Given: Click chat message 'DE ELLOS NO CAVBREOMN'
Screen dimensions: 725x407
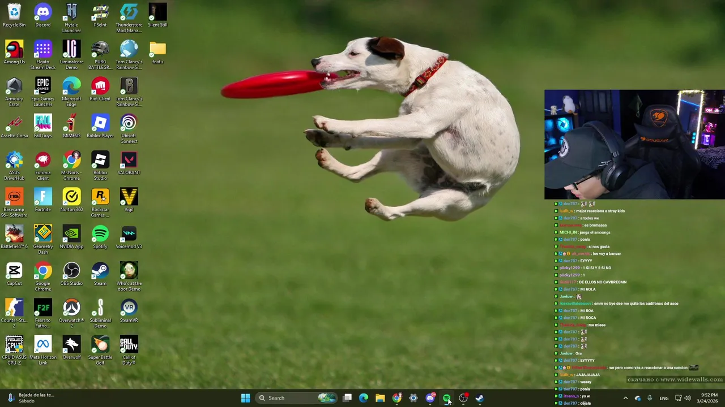Looking at the screenshot, I should point(603,282).
